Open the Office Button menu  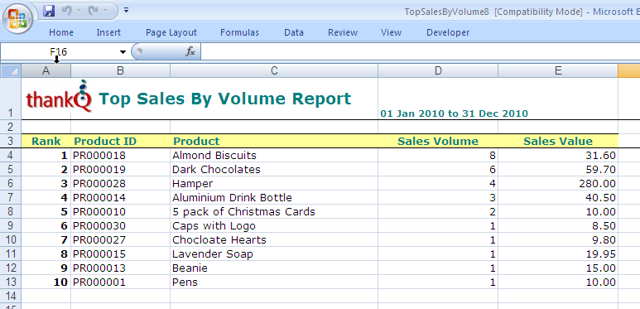tap(17, 19)
